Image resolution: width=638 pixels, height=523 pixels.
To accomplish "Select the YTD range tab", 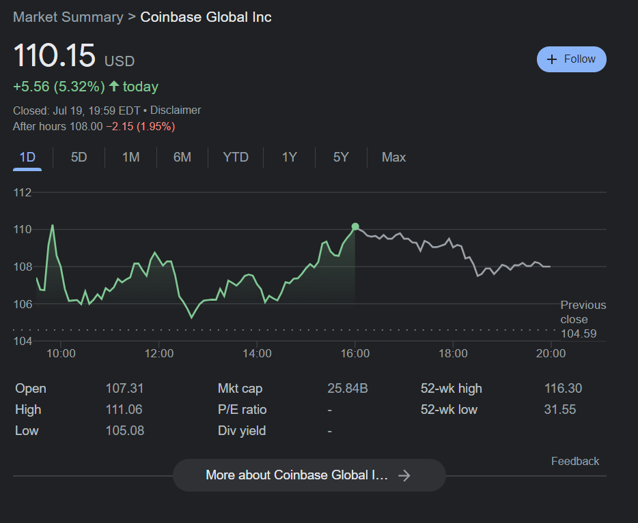I will (x=236, y=158).
